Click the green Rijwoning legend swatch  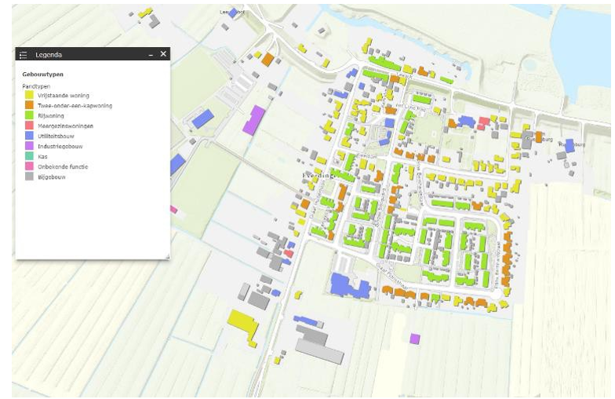tap(29, 115)
